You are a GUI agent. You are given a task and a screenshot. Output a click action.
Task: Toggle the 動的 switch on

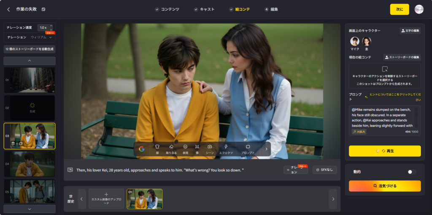coord(411,172)
